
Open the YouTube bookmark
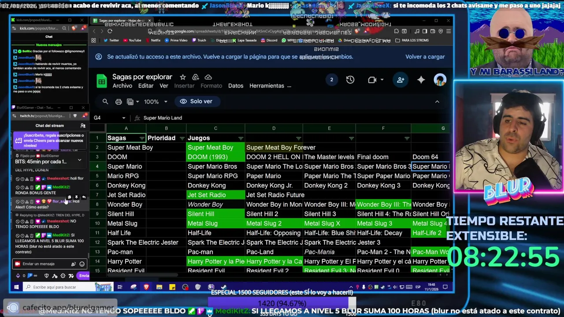tap(132, 40)
